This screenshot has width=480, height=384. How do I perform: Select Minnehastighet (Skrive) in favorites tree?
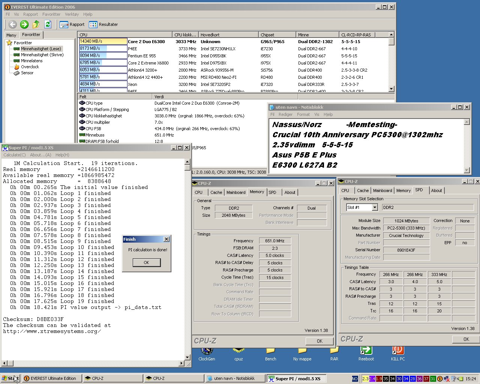coord(39,55)
